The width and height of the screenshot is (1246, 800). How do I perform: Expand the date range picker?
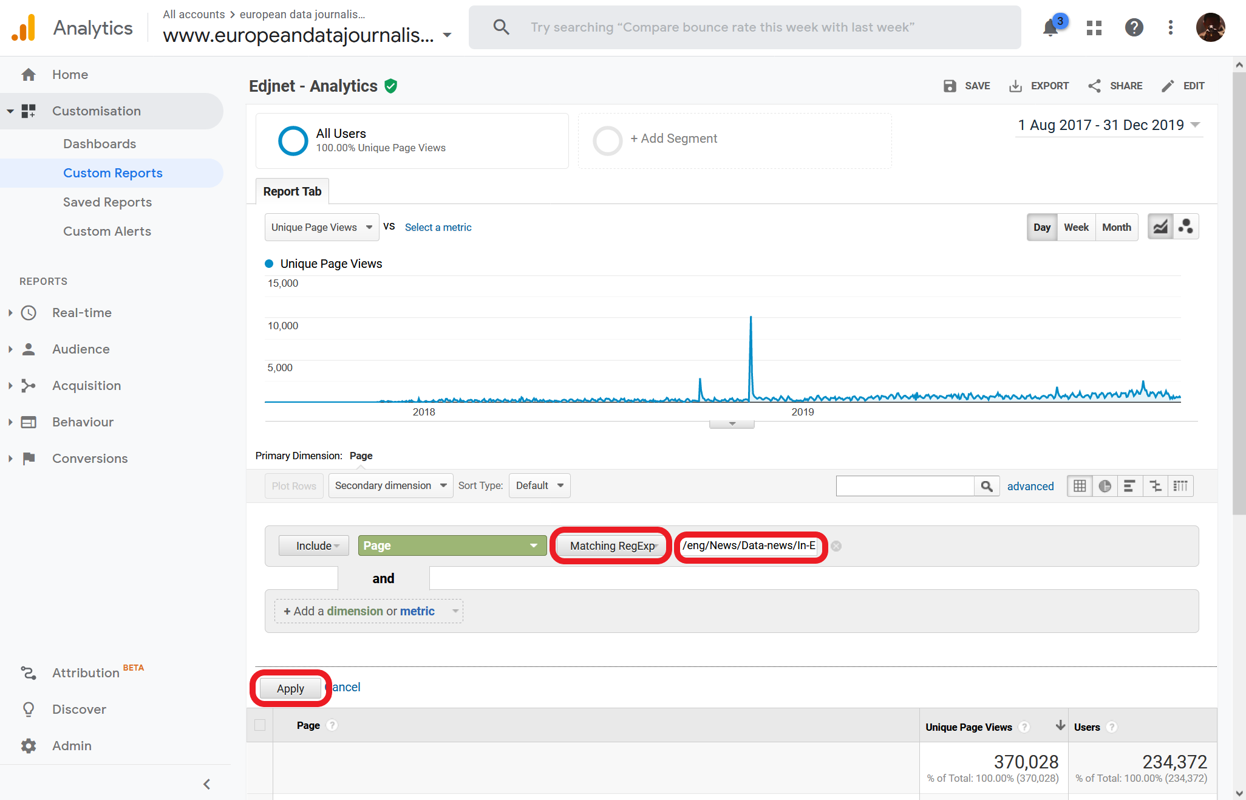click(x=1109, y=125)
